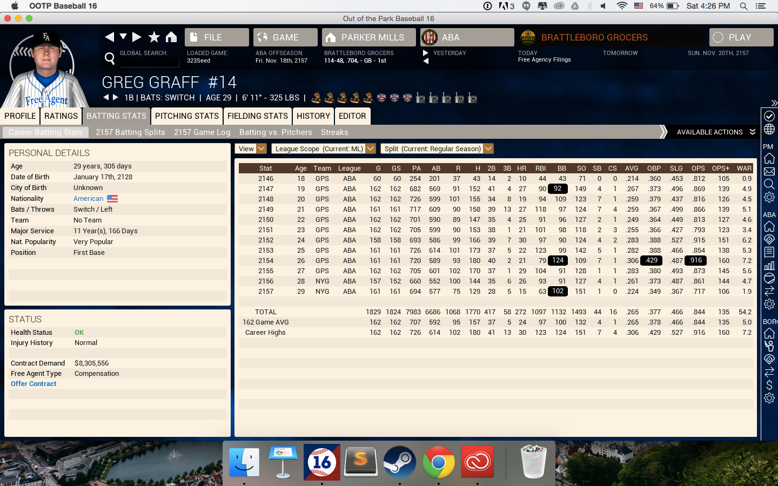Screen dimensions: 778x486
Task: Click the checkmark icon atop the right sidebar
Action: [769, 116]
